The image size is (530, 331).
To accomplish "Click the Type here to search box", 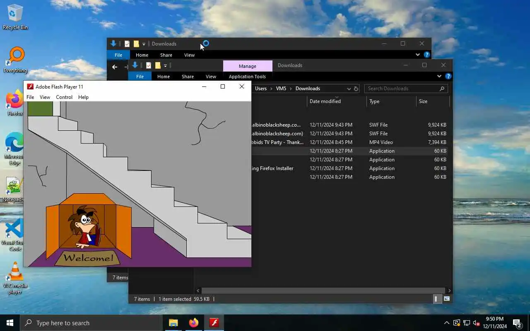I will tap(91, 323).
